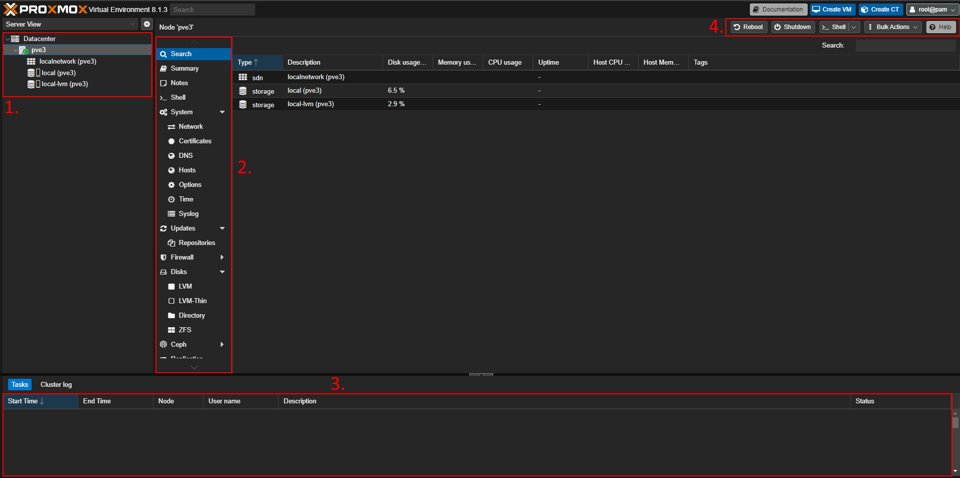Click Create CT

880,10
